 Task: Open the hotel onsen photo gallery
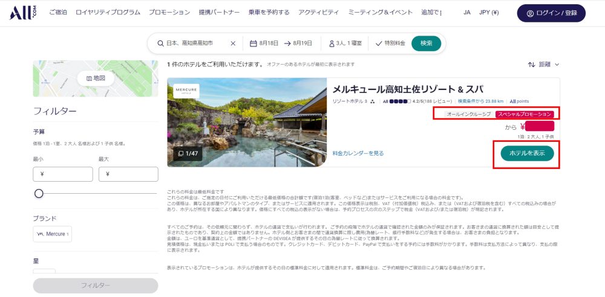click(x=247, y=123)
